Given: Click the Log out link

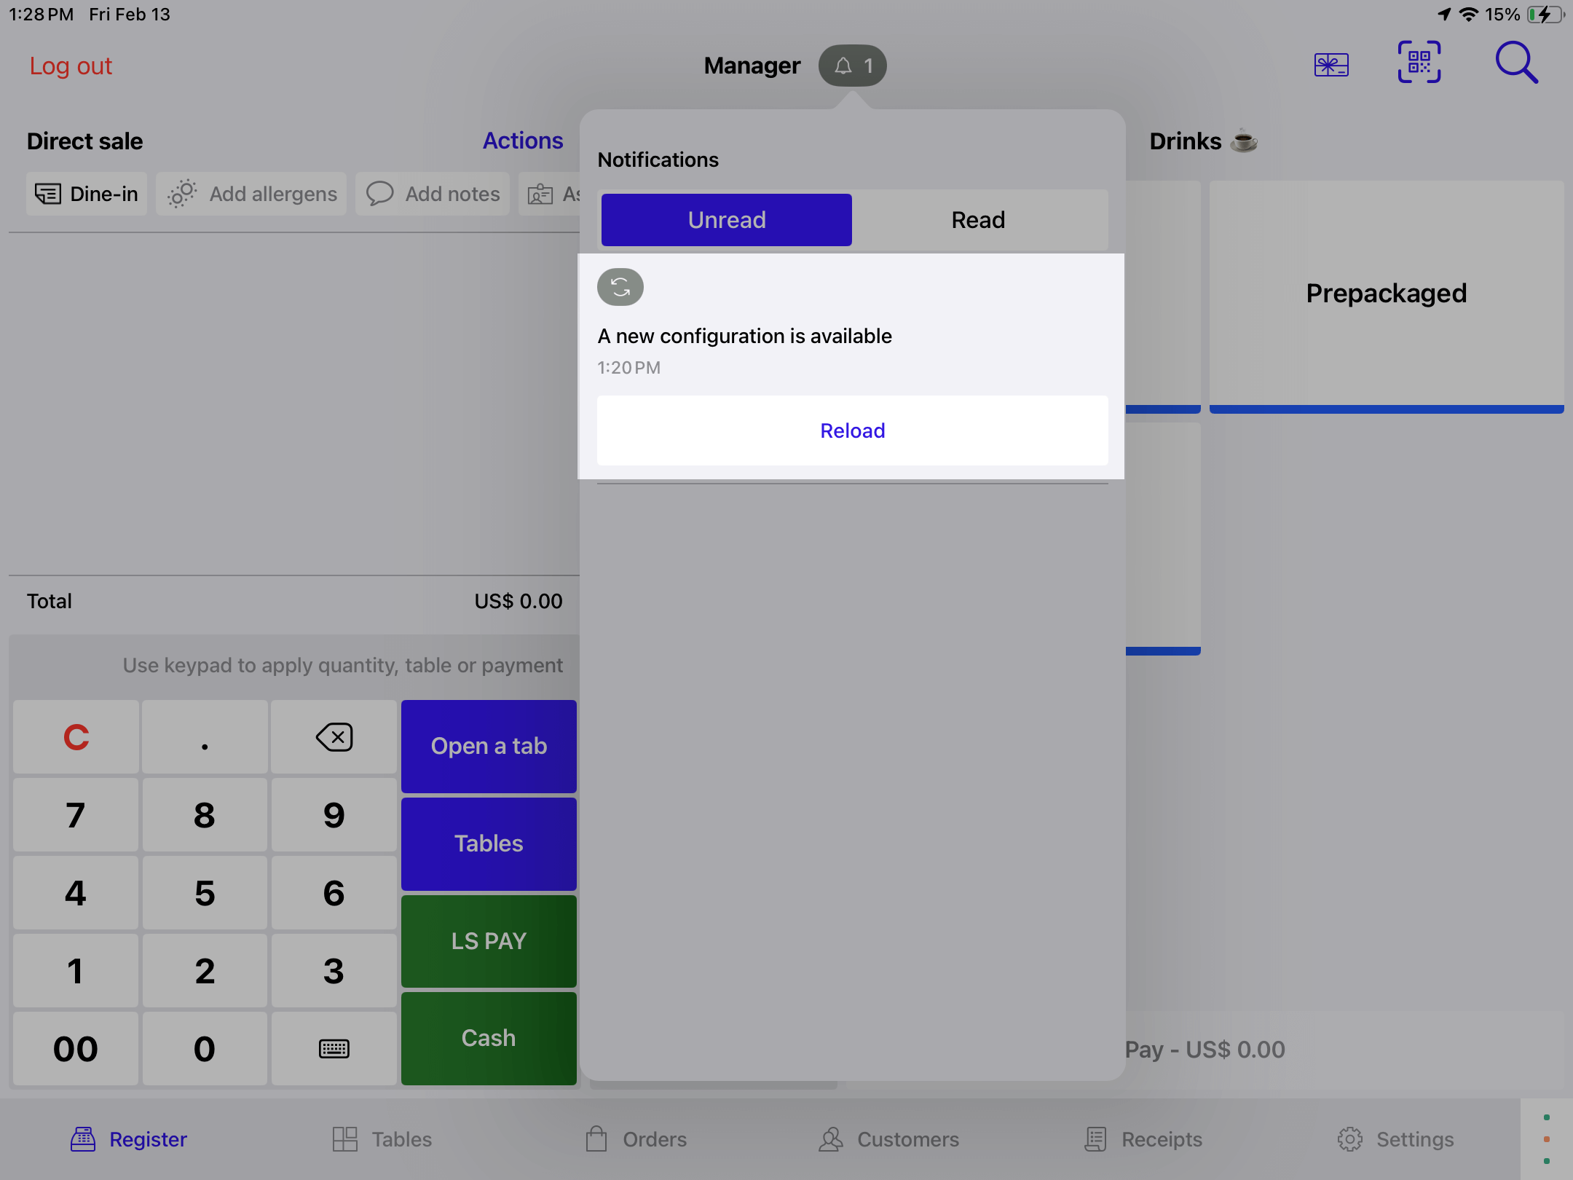Looking at the screenshot, I should (x=71, y=66).
